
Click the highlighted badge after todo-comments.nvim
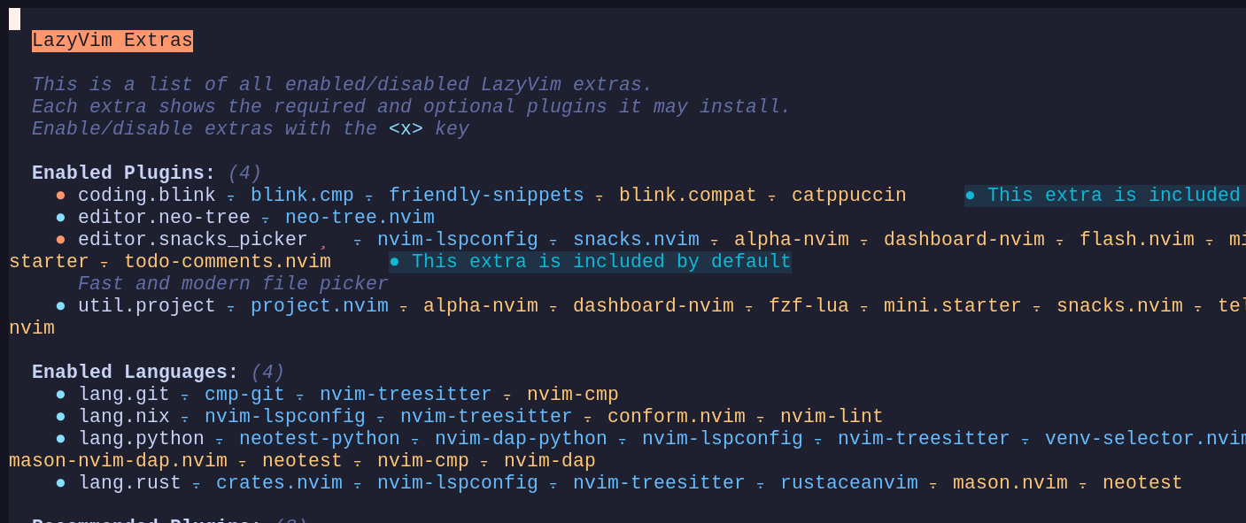[x=590, y=262]
